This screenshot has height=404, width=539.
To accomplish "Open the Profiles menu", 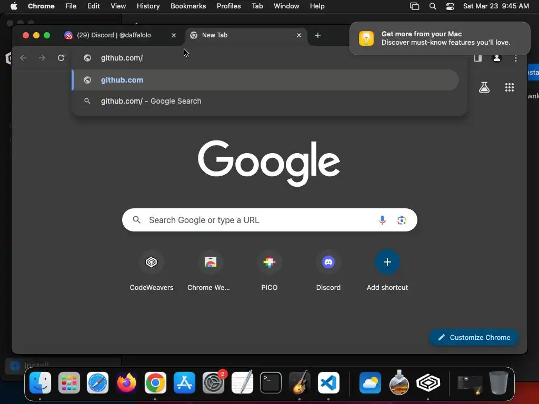I will (x=228, y=6).
